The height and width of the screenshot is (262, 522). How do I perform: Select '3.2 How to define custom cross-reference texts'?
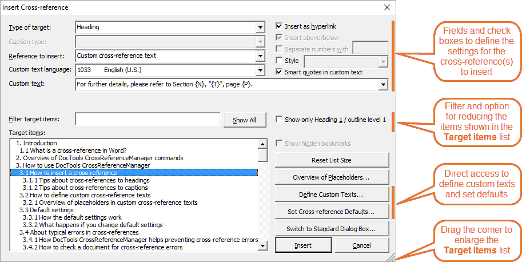point(134,195)
